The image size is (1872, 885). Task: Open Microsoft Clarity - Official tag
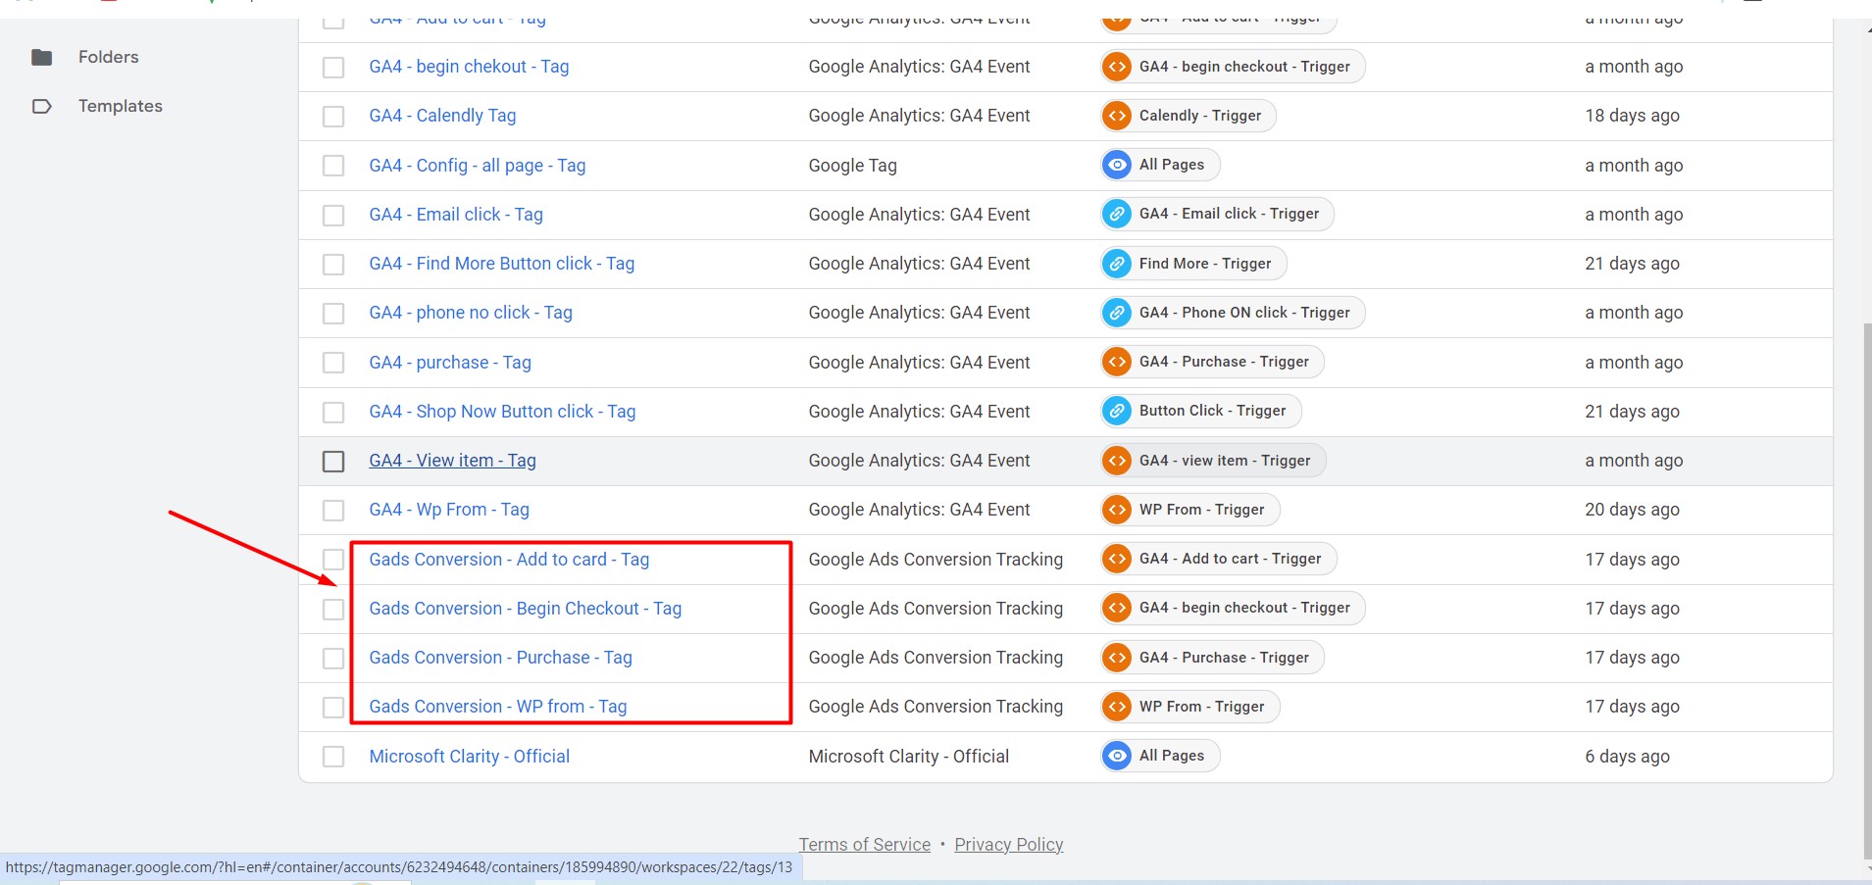coord(469,757)
